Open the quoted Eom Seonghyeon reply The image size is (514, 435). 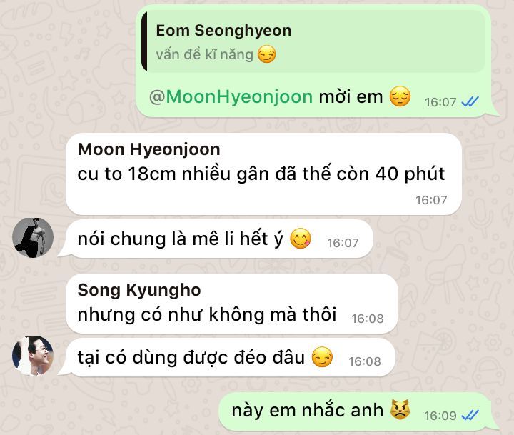point(313,41)
